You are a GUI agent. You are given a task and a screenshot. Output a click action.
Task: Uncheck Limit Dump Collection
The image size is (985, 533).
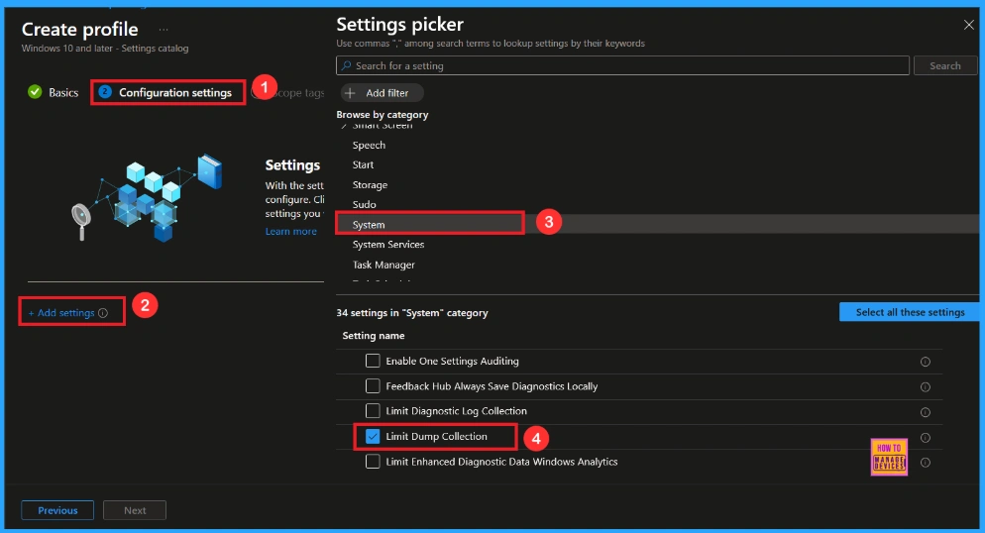pos(373,436)
